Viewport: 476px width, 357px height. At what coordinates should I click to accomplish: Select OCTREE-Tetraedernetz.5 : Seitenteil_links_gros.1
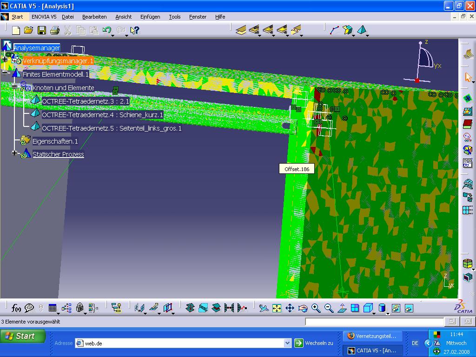point(112,128)
